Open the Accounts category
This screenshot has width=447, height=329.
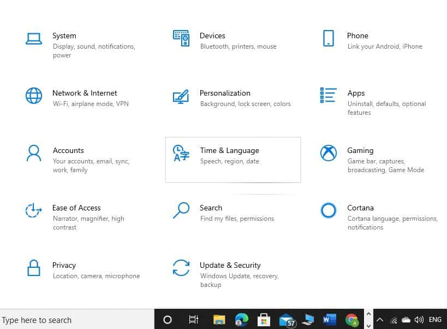click(68, 151)
